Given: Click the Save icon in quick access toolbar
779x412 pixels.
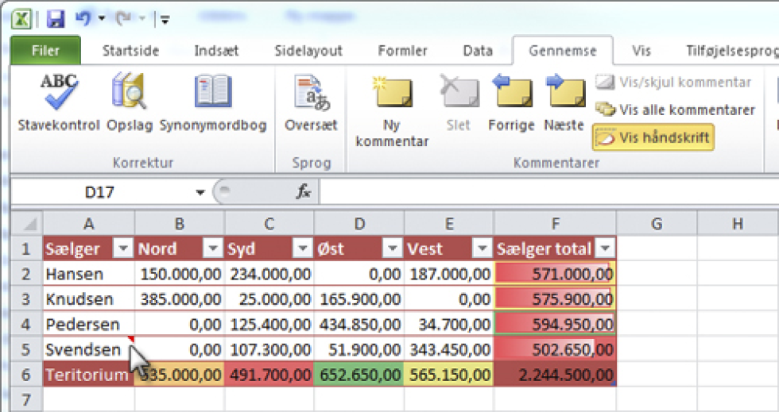Looking at the screenshot, I should 55,17.
